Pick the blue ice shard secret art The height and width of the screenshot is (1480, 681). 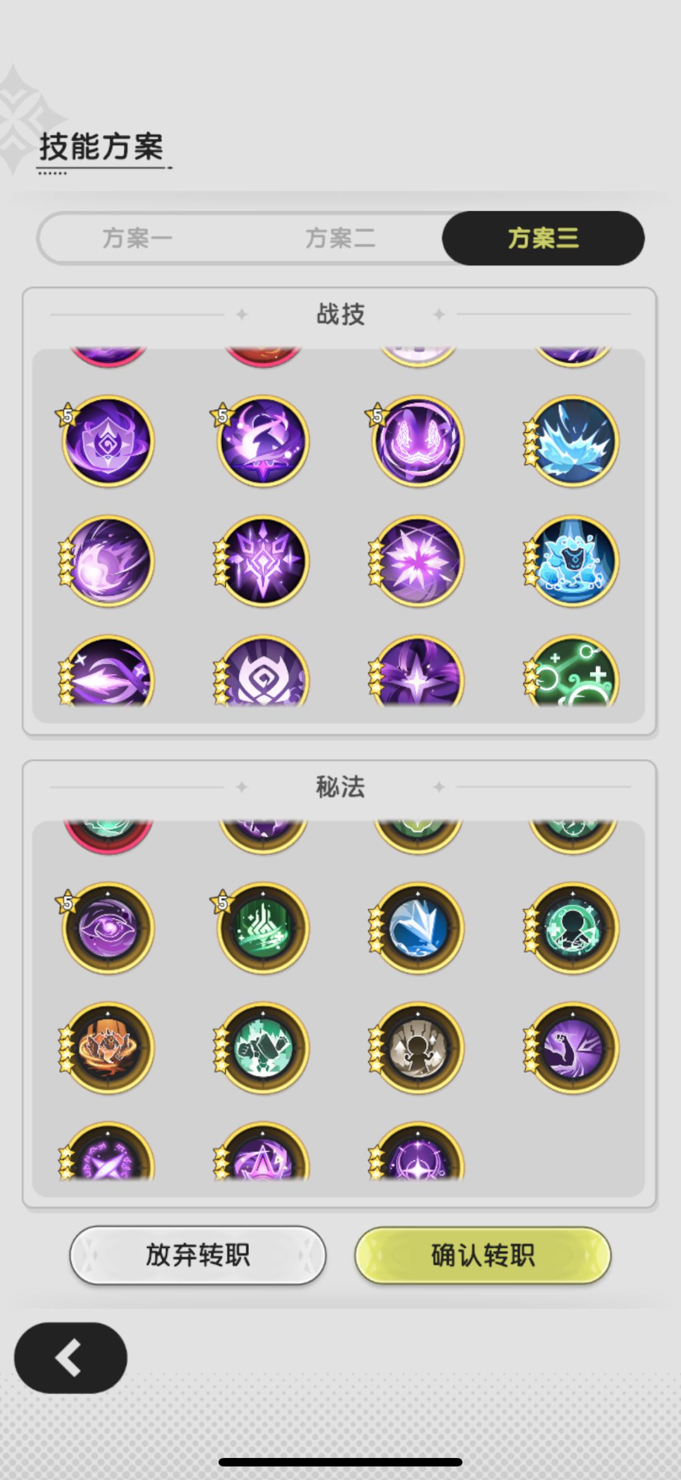[417, 928]
